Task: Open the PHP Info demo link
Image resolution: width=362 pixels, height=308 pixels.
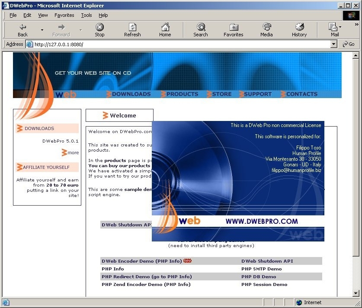Action: point(112,269)
